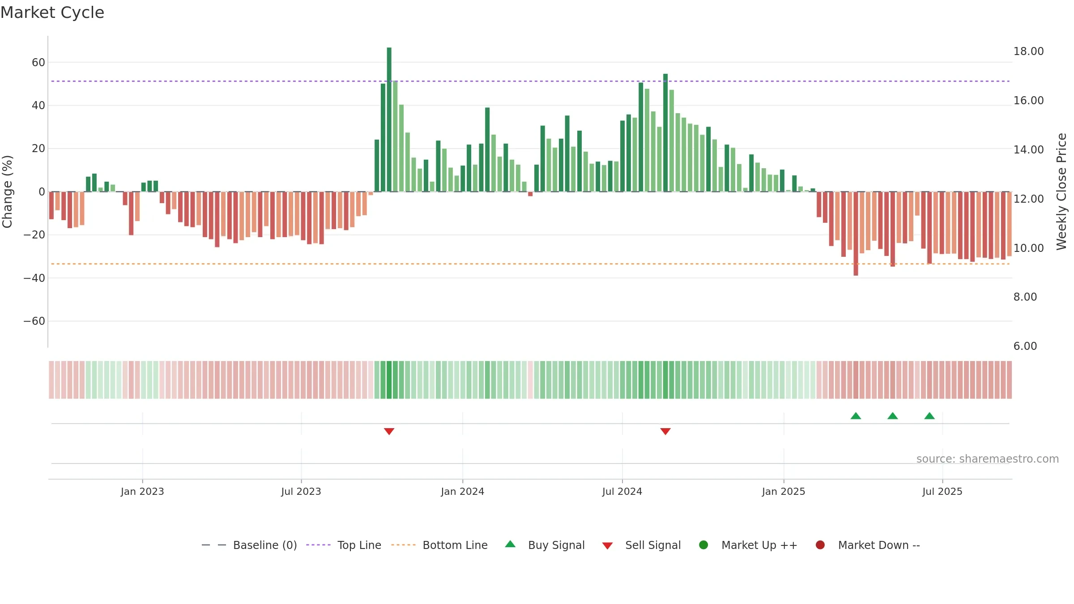Select the sell signal marker before Jan 2024
The width and height of the screenshot is (1074, 604).
[389, 431]
